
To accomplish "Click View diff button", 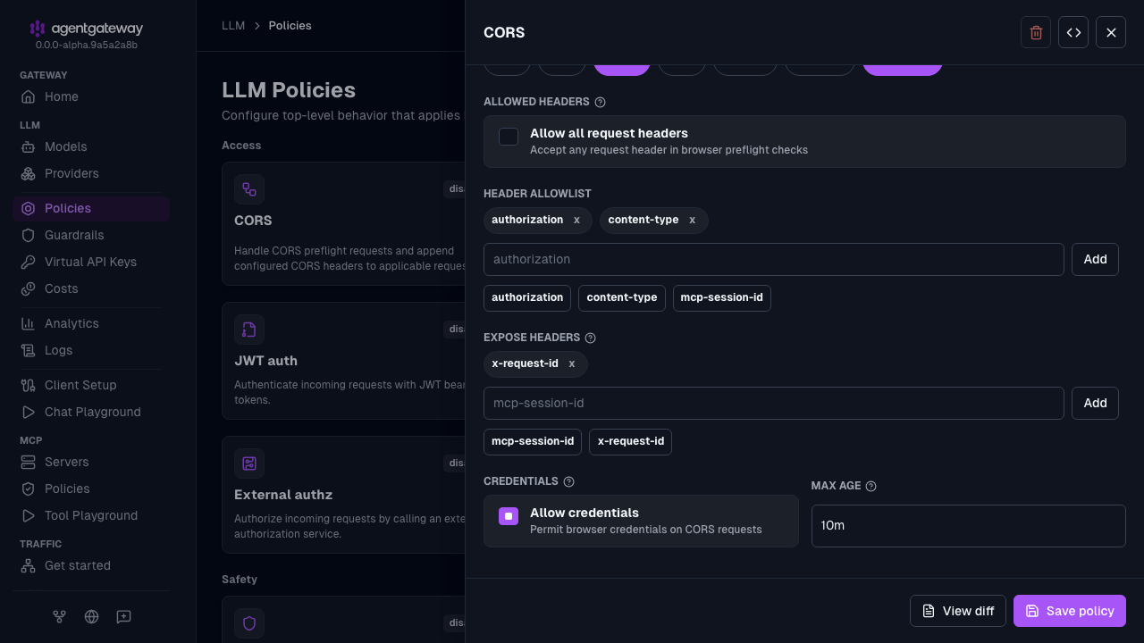I will tap(958, 611).
